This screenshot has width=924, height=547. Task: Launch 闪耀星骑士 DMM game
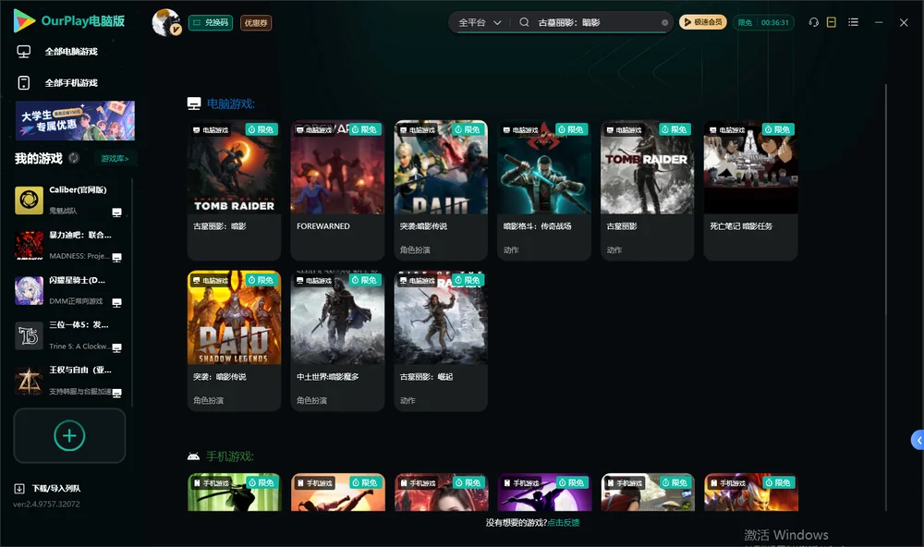68,290
